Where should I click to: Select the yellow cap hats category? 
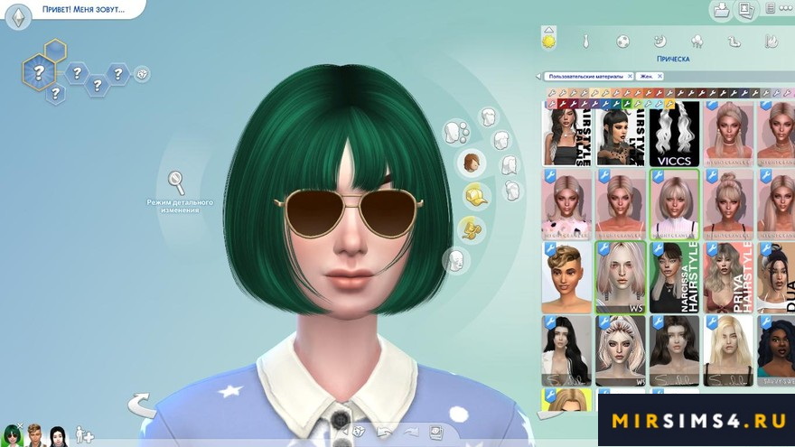475,197
